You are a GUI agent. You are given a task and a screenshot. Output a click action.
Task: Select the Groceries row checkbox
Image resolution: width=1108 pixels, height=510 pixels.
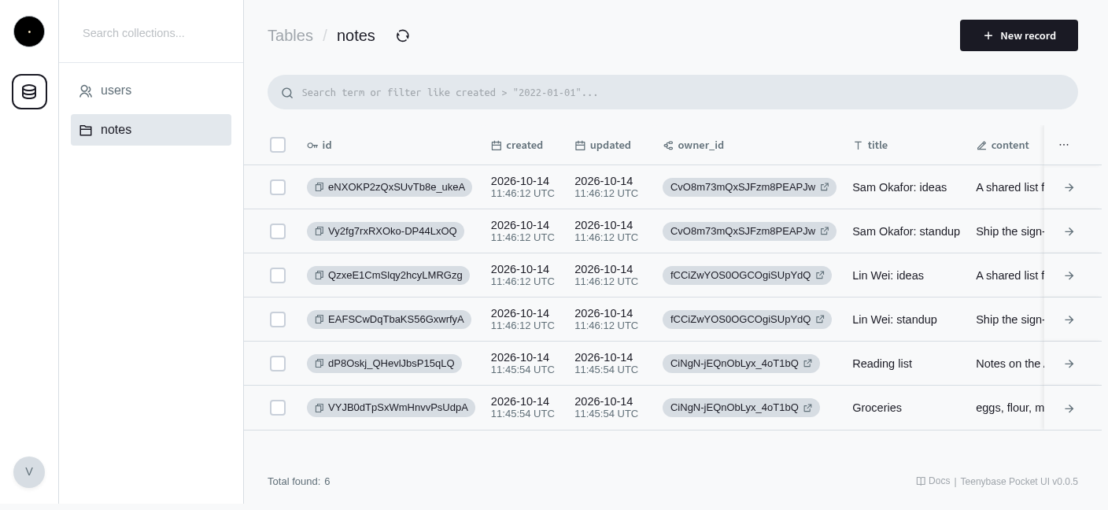(x=278, y=408)
